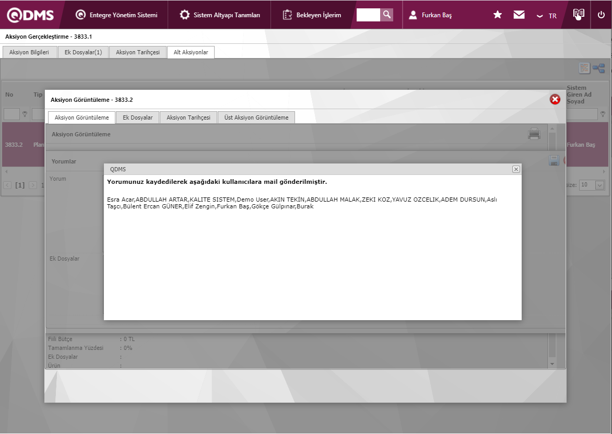Viewport: 612px width, 434px height.
Task: Open Bekleyen İşlerim menu
Action: click(312, 15)
